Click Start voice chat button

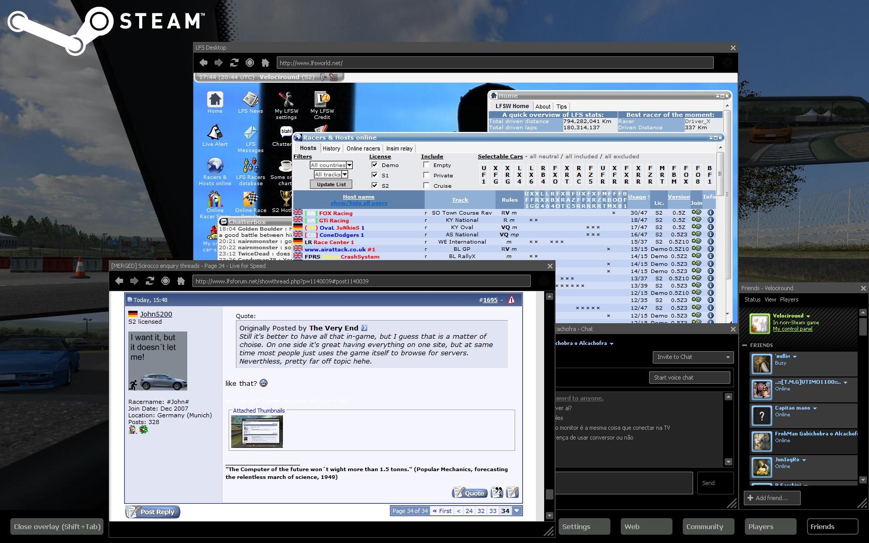coord(689,378)
